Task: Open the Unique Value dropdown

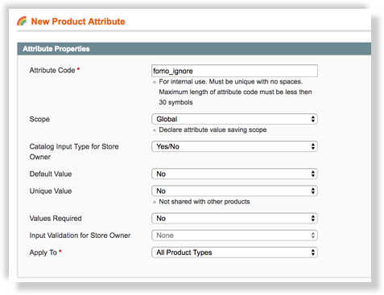Action: tap(234, 191)
